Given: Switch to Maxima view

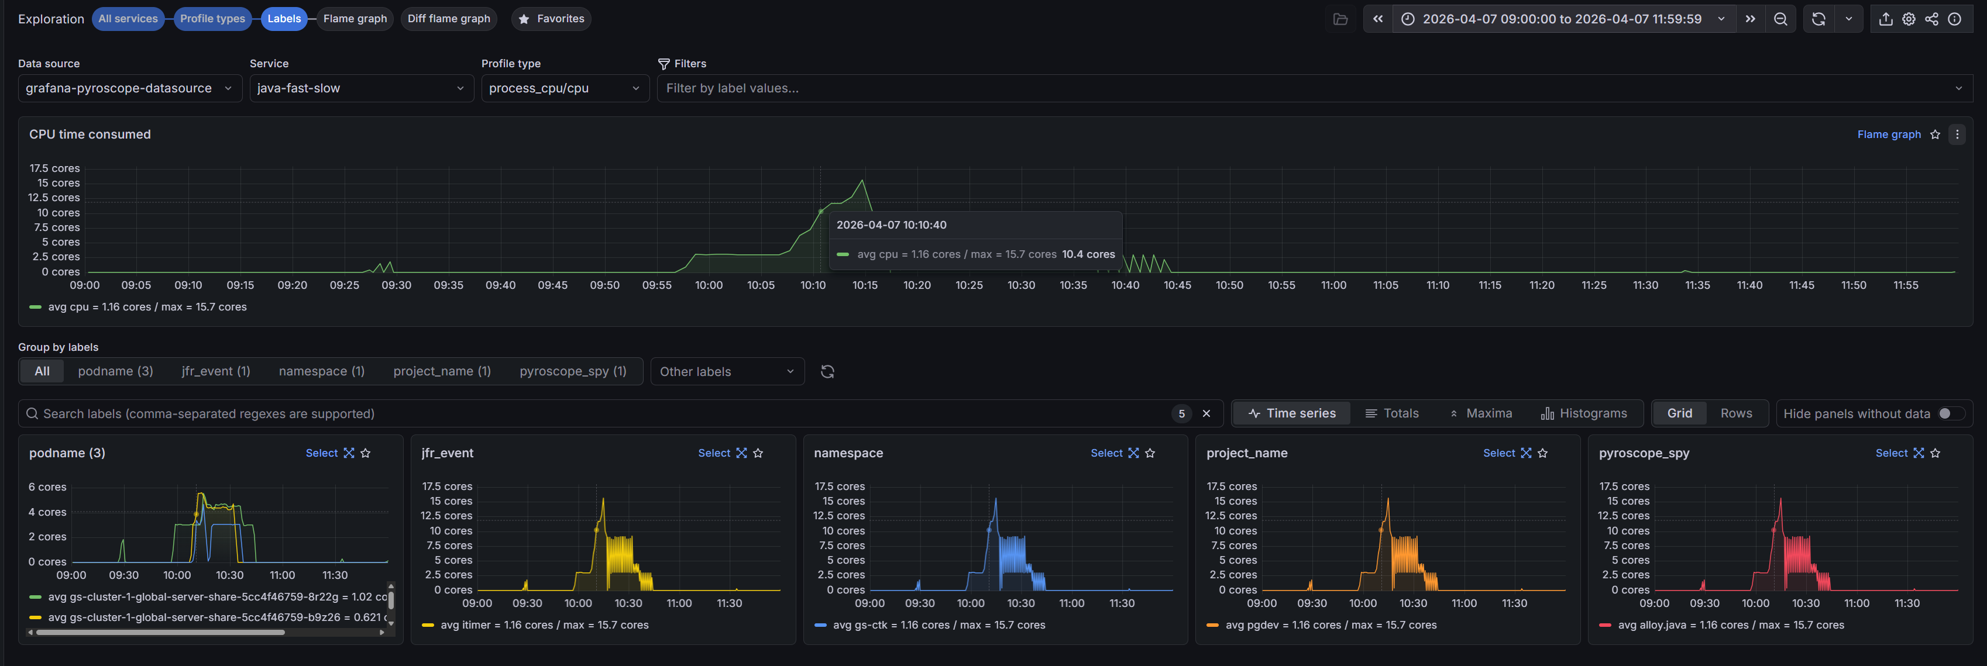Looking at the screenshot, I should (x=1480, y=414).
